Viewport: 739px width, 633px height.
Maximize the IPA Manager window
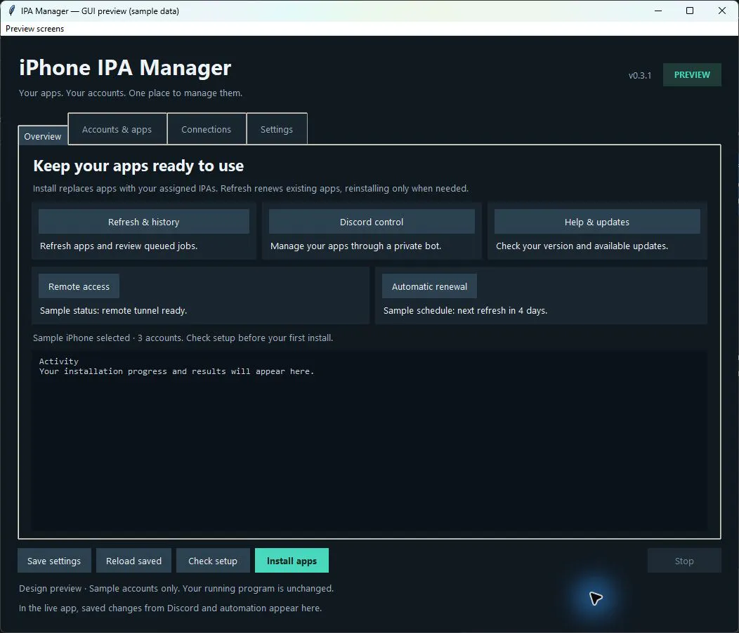[x=690, y=11]
